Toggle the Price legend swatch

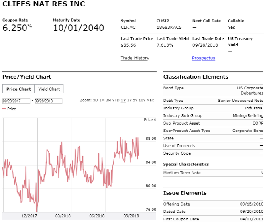(x=4, y=109)
